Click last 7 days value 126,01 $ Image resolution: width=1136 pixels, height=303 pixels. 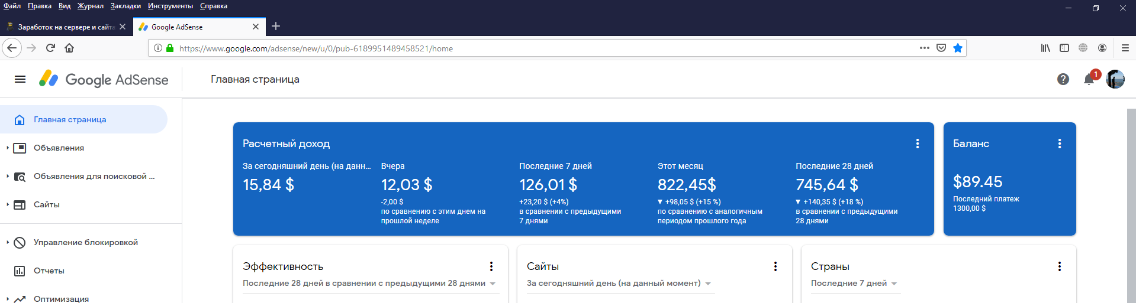click(548, 185)
